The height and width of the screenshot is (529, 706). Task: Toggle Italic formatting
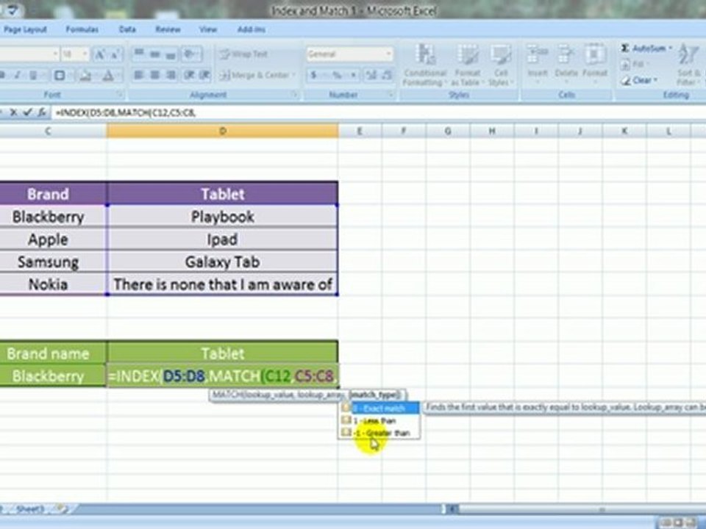click(x=17, y=75)
